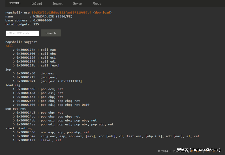
Task: Click the download link
Action: click(102, 12)
